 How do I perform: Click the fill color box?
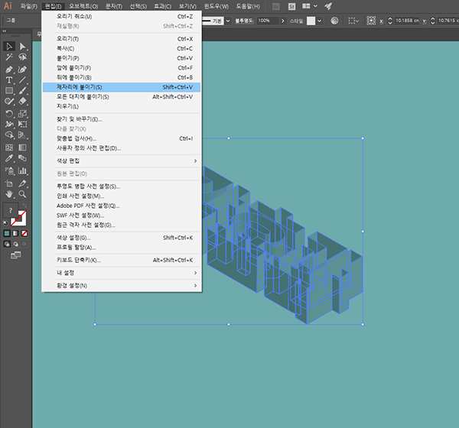point(11,210)
